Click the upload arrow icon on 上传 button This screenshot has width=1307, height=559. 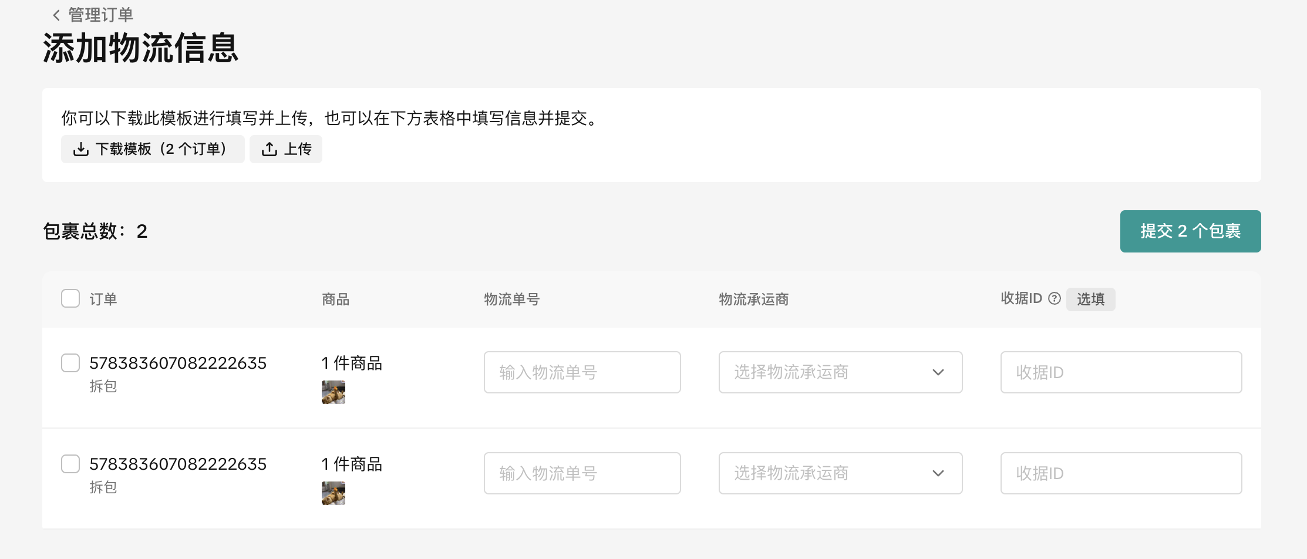pyautogui.click(x=270, y=149)
